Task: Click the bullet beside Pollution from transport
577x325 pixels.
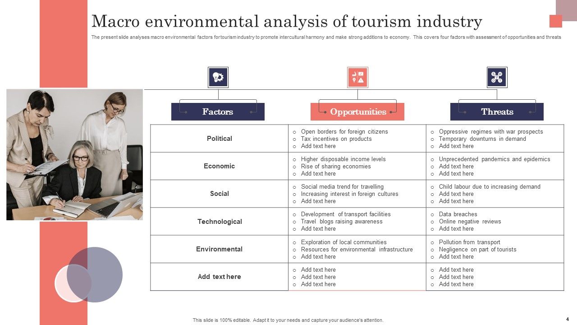Action: pos(433,242)
